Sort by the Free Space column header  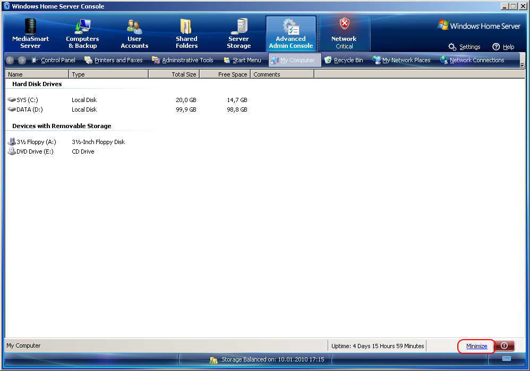pyautogui.click(x=225, y=74)
